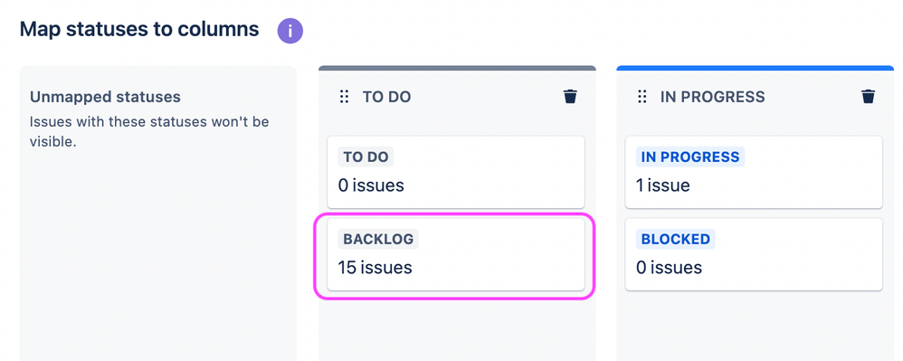Click the gray TO DO lozenge in card
The height and width of the screenshot is (361, 903).
click(x=366, y=157)
